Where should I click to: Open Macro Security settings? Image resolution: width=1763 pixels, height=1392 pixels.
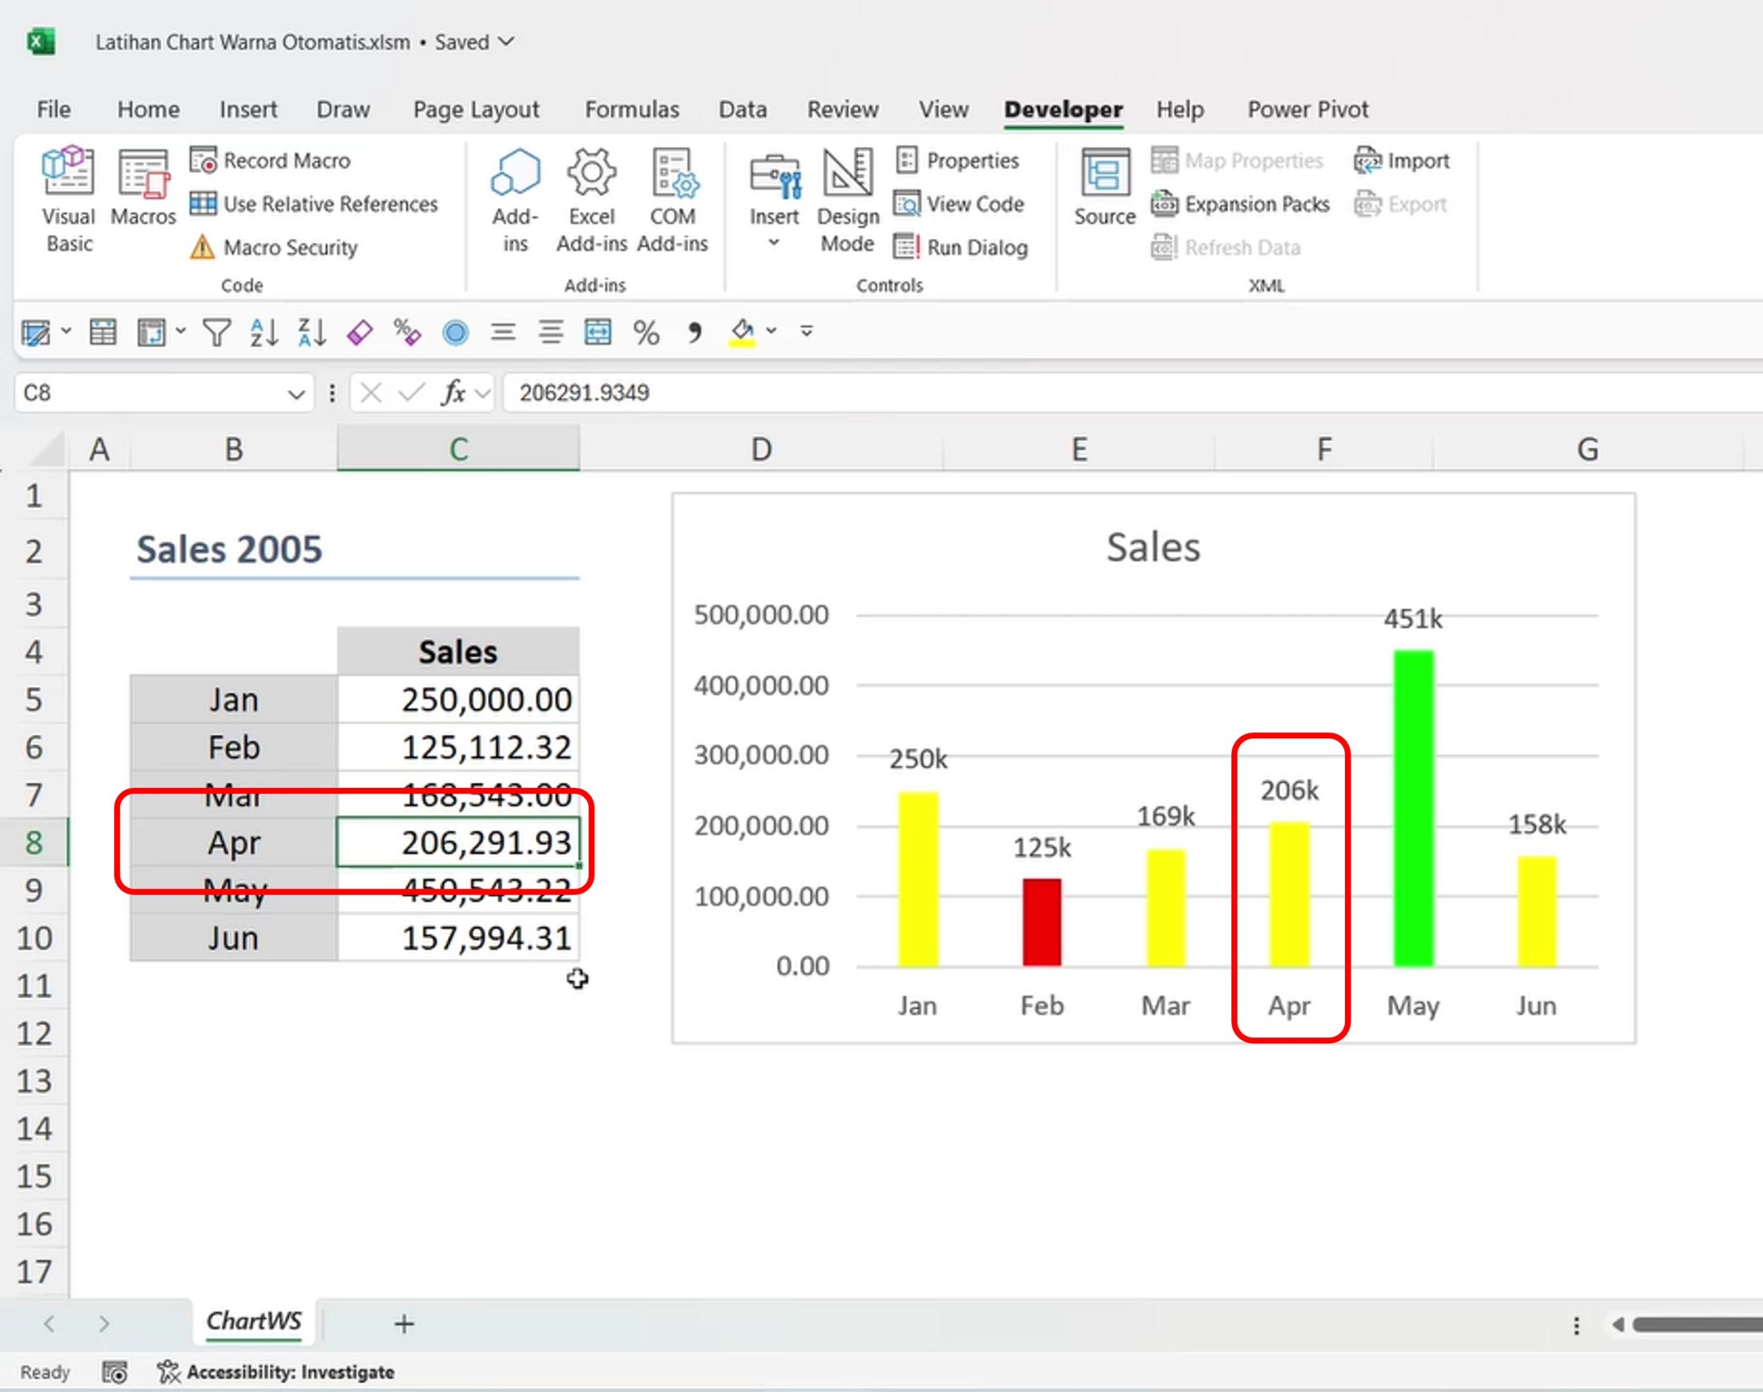tap(289, 247)
